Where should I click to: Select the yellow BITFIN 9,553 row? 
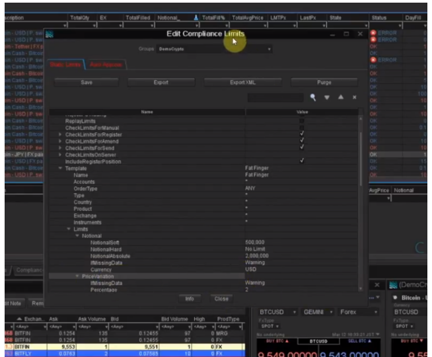[x=125, y=347]
